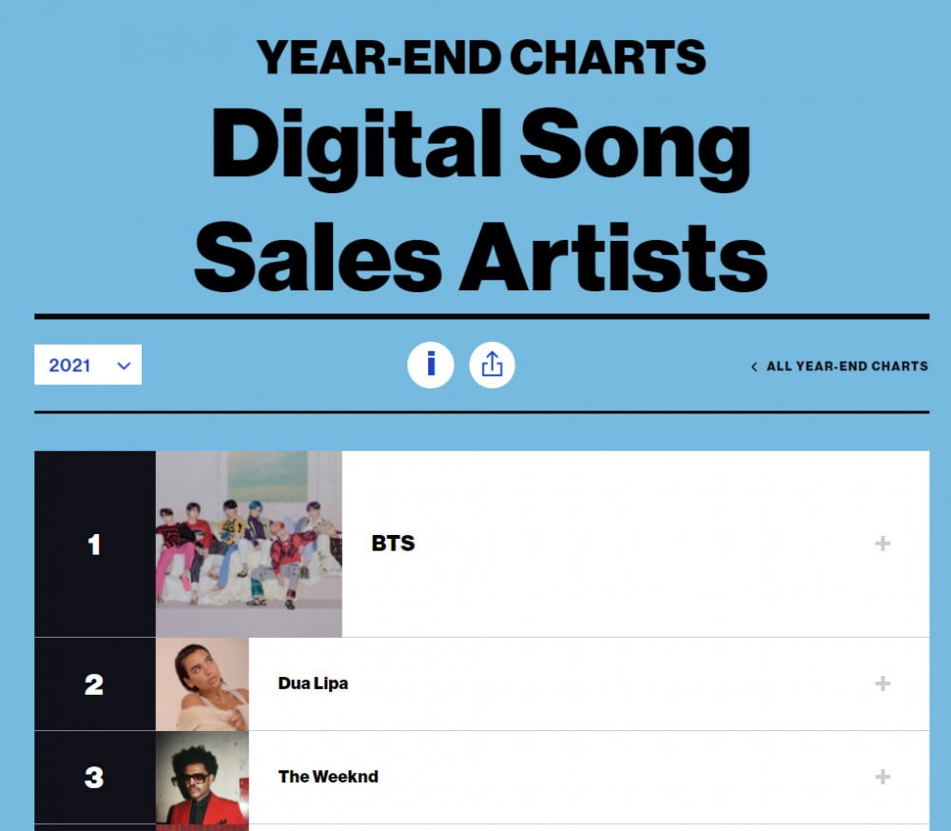Click the BTS group photo thumbnail

(248, 544)
